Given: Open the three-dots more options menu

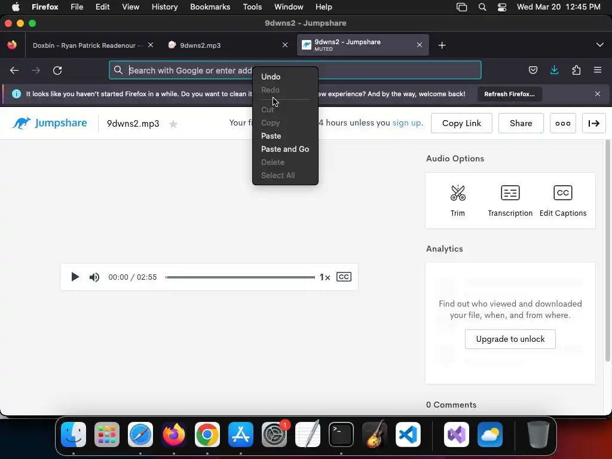Looking at the screenshot, I should [x=563, y=123].
